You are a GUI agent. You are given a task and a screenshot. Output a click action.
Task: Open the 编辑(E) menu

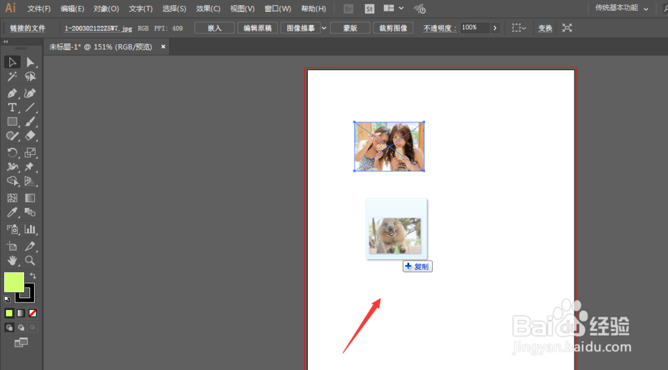(72, 9)
